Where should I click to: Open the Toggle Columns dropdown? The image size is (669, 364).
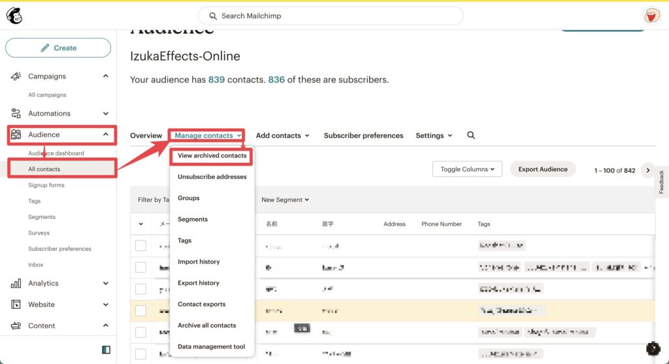(x=467, y=169)
